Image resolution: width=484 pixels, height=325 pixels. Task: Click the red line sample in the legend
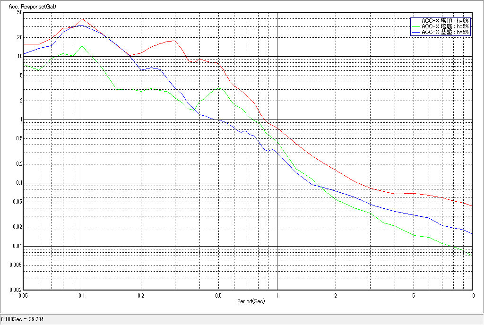(x=416, y=21)
